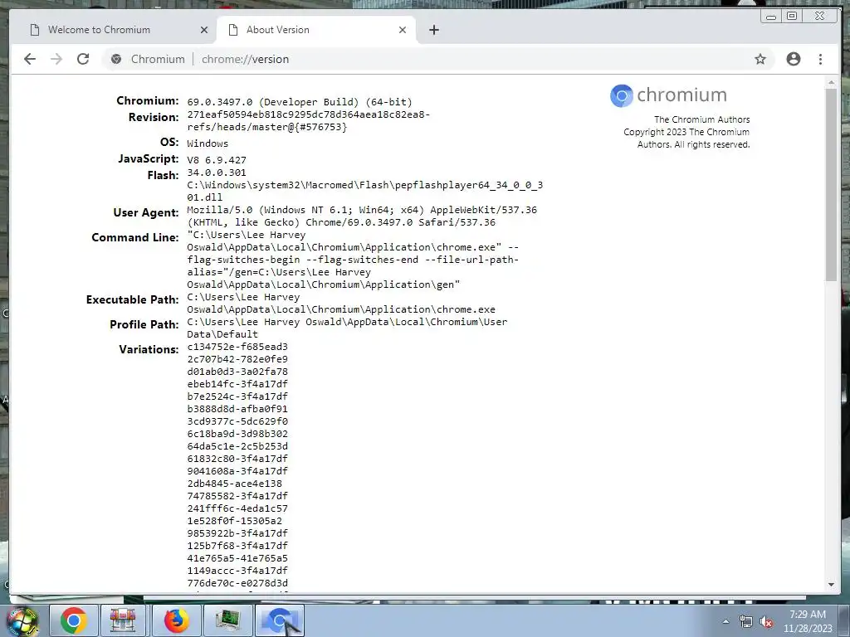The image size is (850, 637).
Task: Go back to the previous page
Action: click(30, 59)
